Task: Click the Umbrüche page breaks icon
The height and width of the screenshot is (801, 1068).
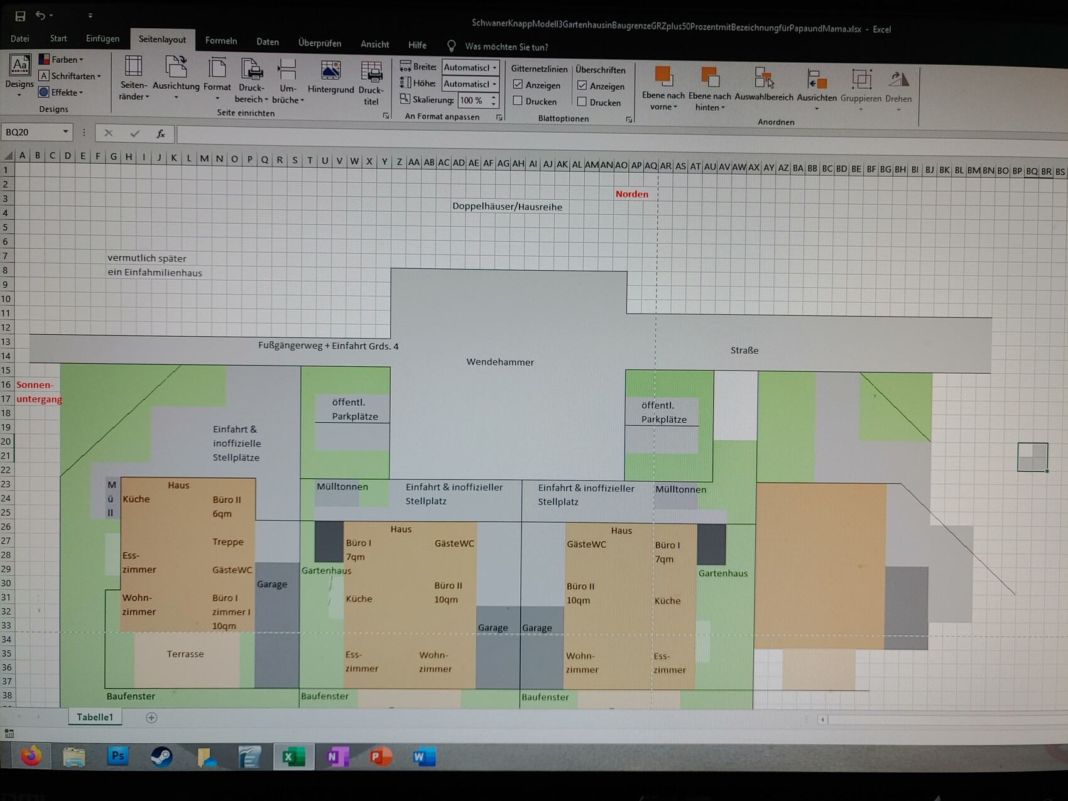Action: (x=288, y=70)
